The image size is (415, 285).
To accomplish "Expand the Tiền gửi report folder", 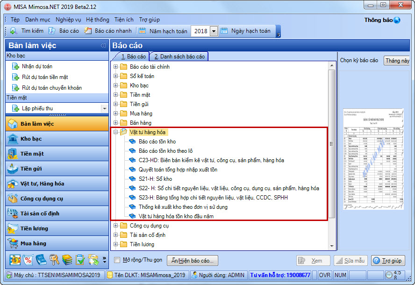I will [x=115, y=104].
